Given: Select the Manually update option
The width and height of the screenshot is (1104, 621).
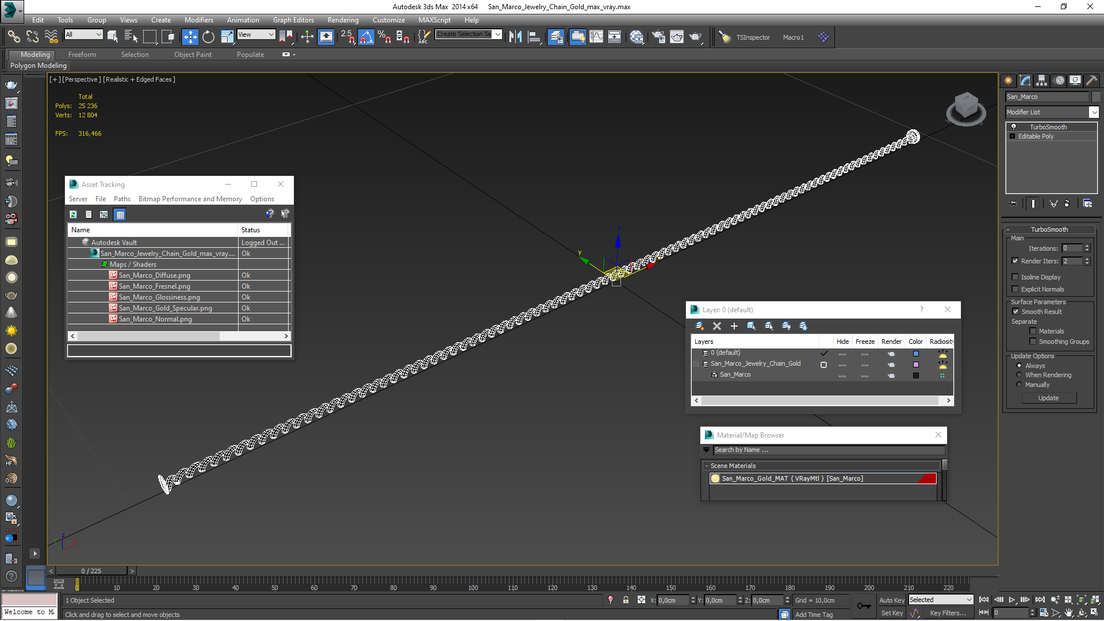Looking at the screenshot, I should click(1019, 385).
